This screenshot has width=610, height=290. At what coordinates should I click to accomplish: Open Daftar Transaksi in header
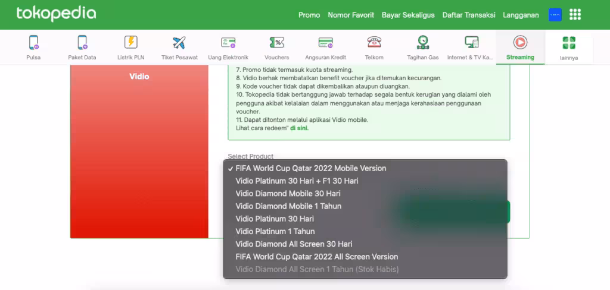469,15
